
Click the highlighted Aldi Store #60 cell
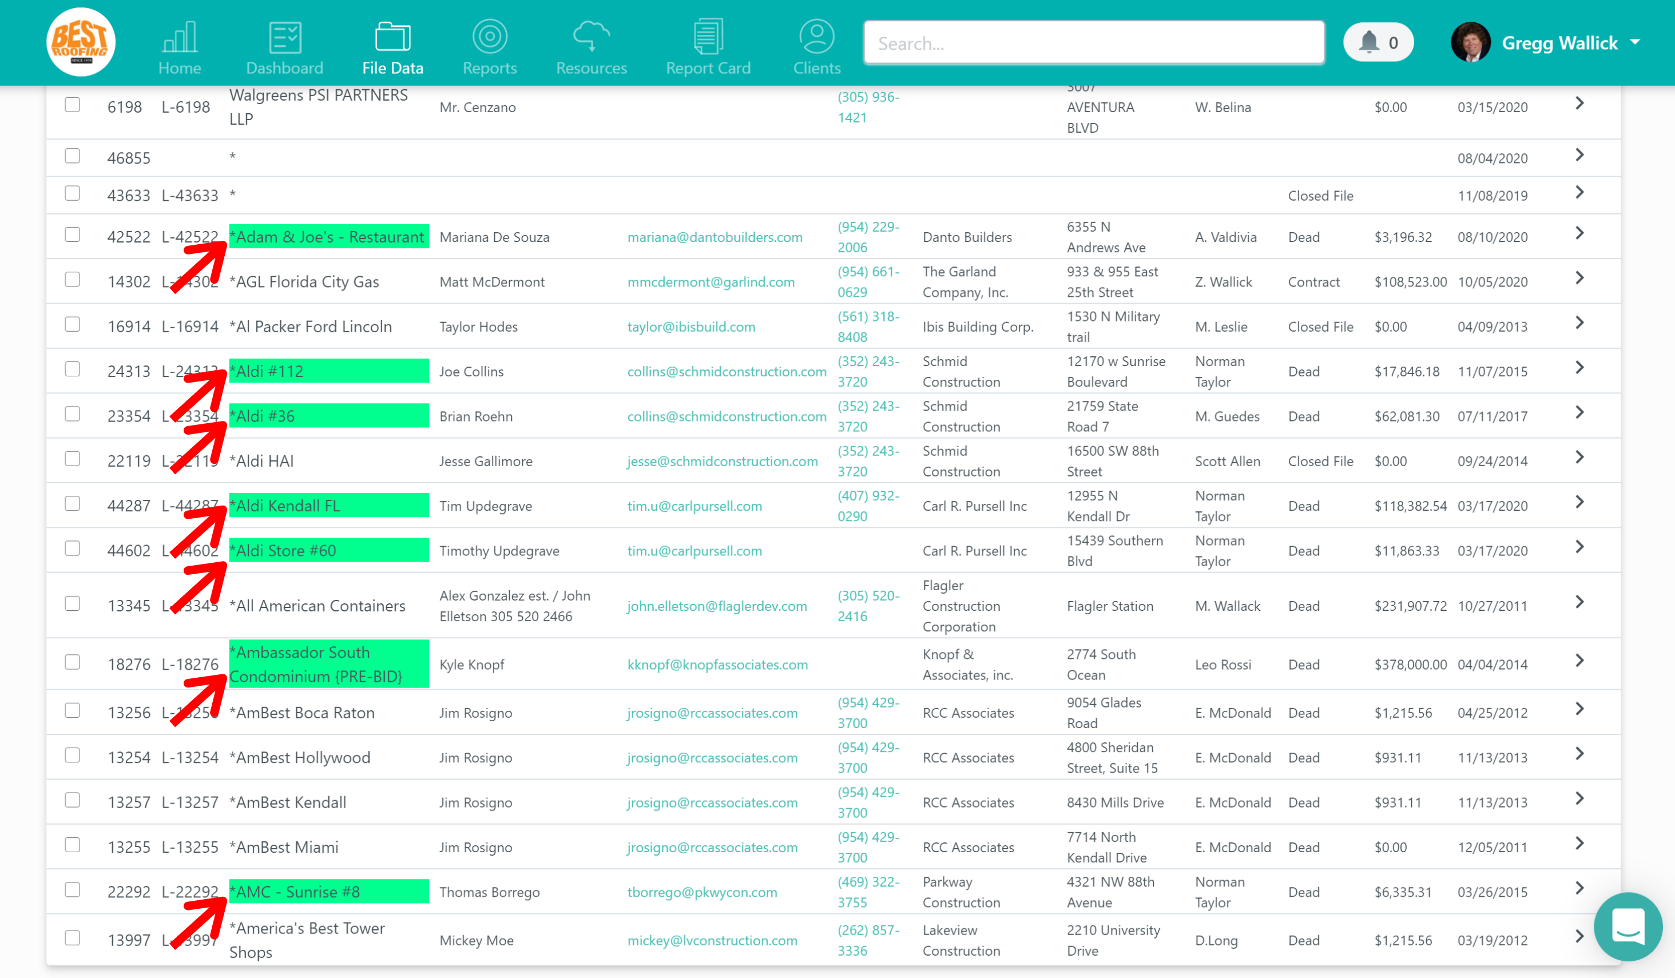tap(328, 551)
